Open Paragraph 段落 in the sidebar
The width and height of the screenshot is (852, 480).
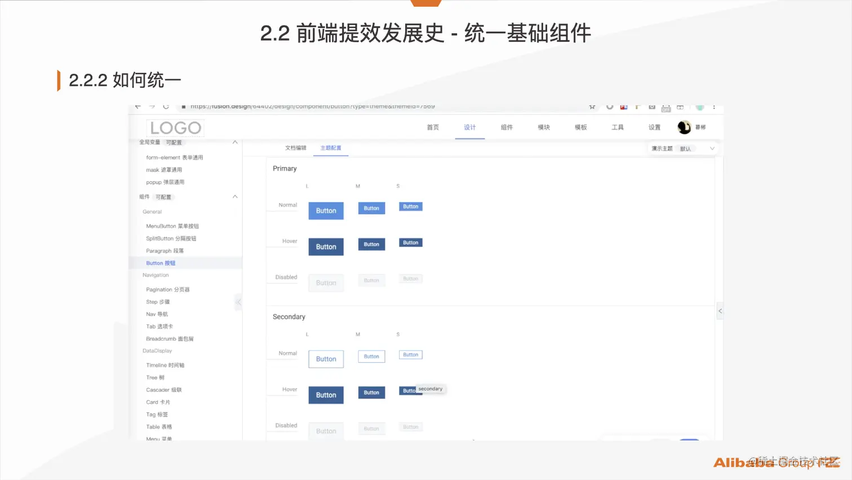pyautogui.click(x=165, y=251)
